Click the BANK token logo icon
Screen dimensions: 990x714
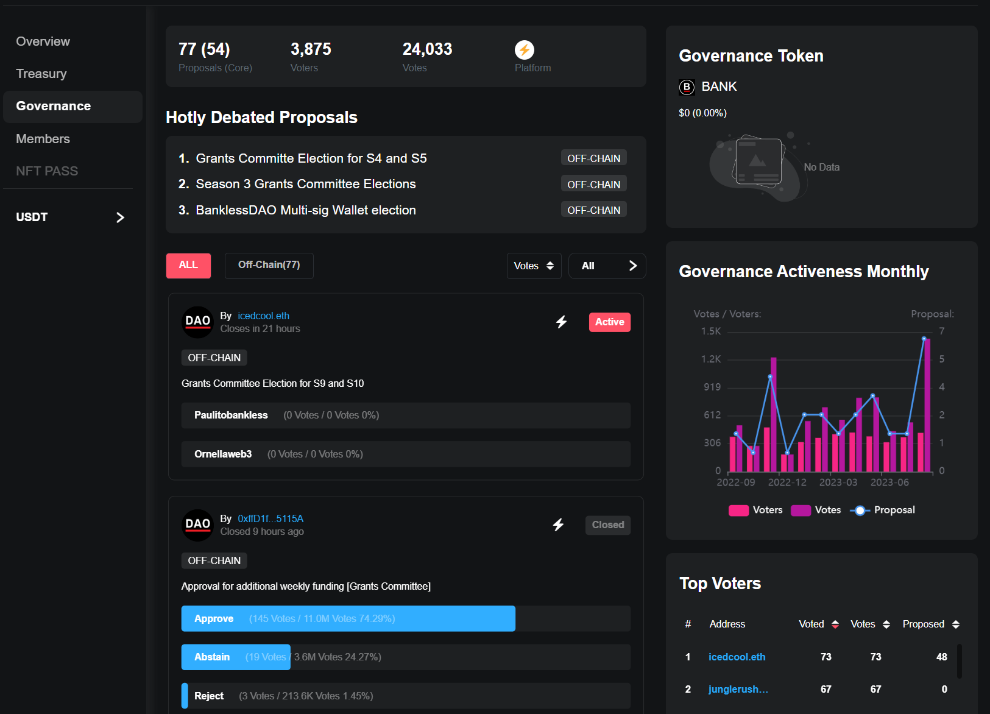pos(687,87)
